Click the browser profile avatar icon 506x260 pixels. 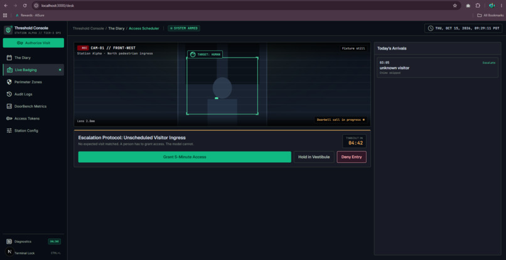tap(492, 6)
